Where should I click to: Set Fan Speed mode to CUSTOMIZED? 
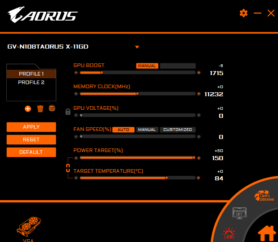[178, 130]
